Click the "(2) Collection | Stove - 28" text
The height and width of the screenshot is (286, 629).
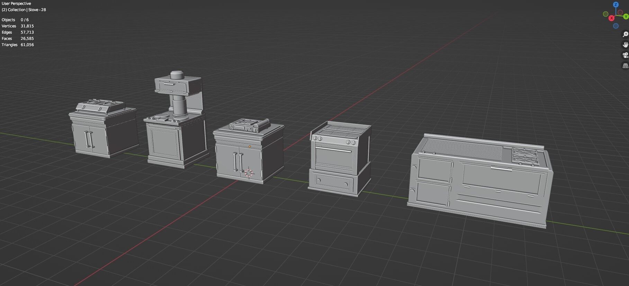coord(24,10)
